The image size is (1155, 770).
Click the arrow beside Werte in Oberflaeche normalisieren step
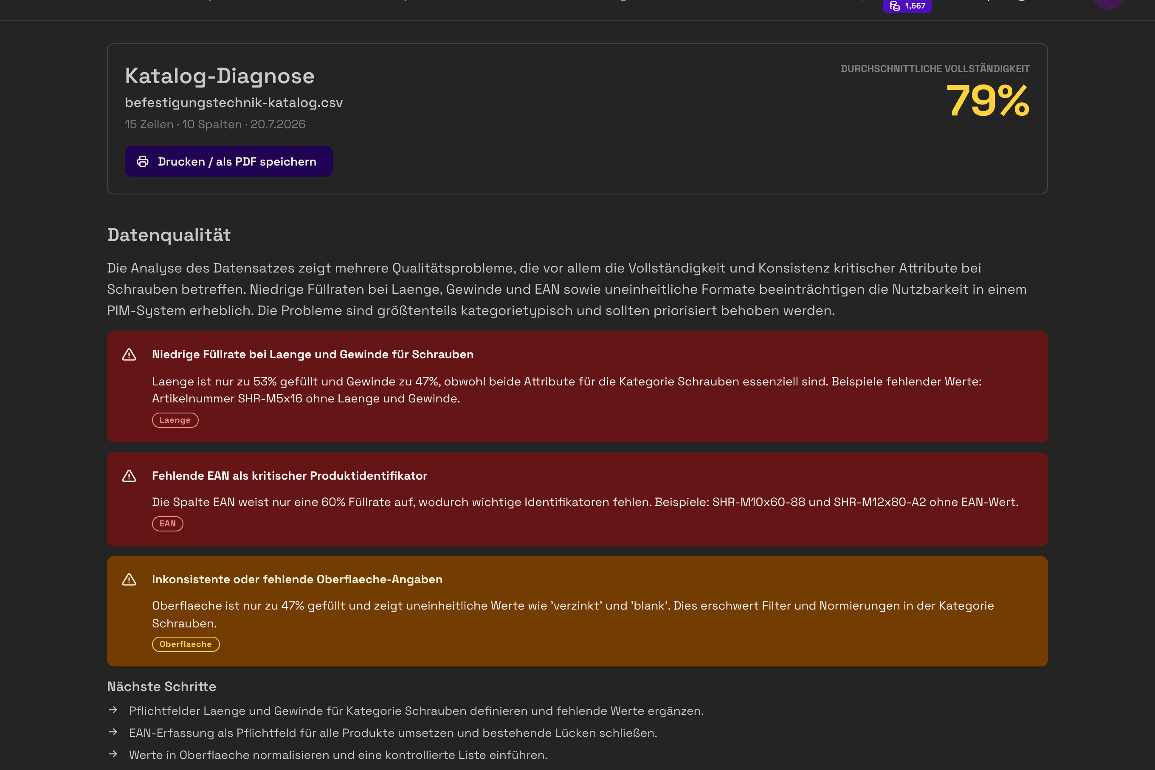click(113, 754)
